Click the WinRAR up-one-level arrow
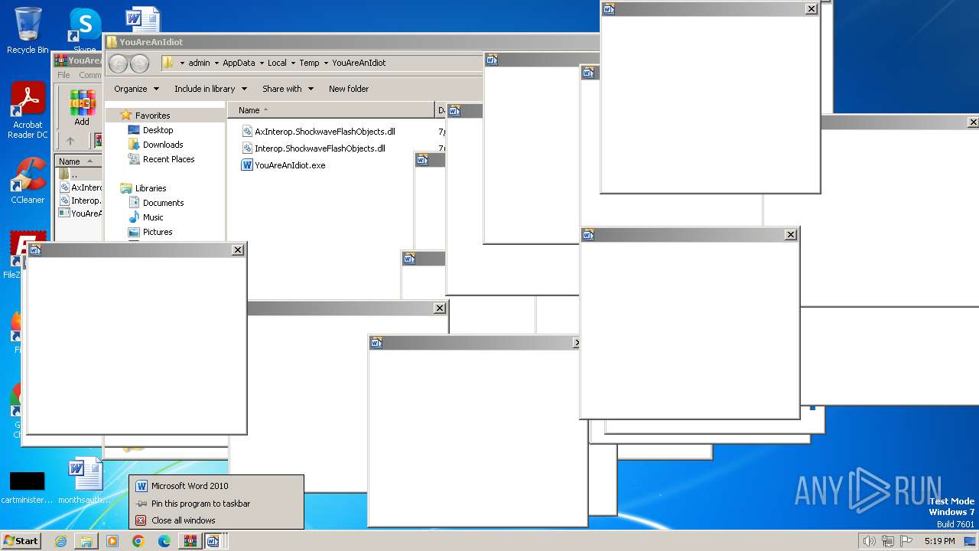Image resolution: width=979 pixels, height=551 pixels. coord(70,141)
